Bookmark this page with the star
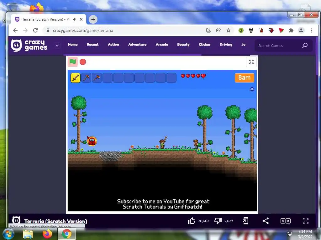The width and height of the screenshot is (321, 240). click(x=229, y=30)
